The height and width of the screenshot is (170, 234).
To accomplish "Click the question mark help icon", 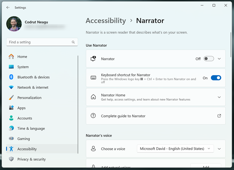I will click(x=93, y=116).
